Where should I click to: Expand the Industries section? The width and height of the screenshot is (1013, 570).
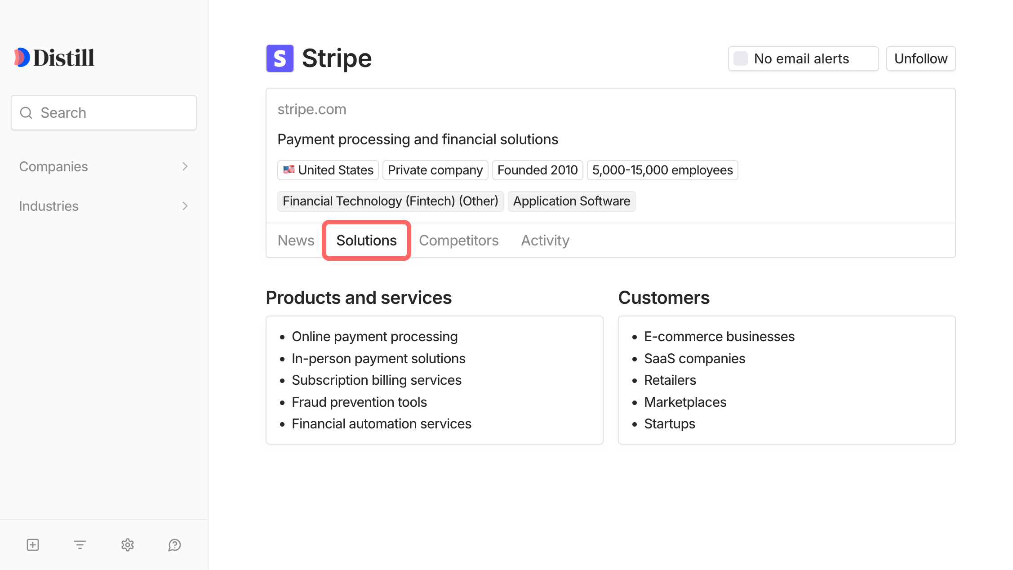[x=49, y=206]
